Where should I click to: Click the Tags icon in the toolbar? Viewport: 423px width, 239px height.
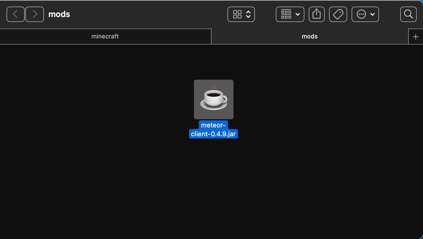pyautogui.click(x=338, y=14)
